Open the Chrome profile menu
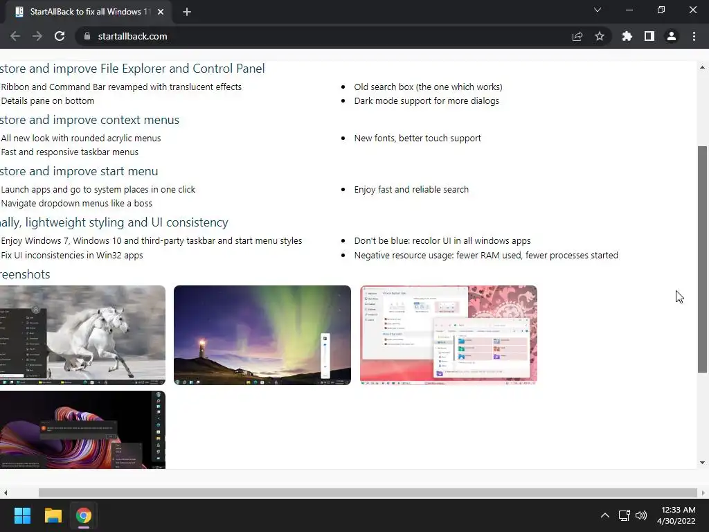This screenshot has height=532, width=709. click(672, 36)
